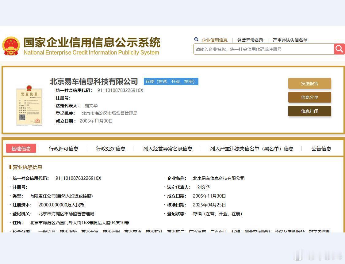Click the 国家企业信用信息公示系统 site title
Screen dimensions: 345x264
[92, 43]
